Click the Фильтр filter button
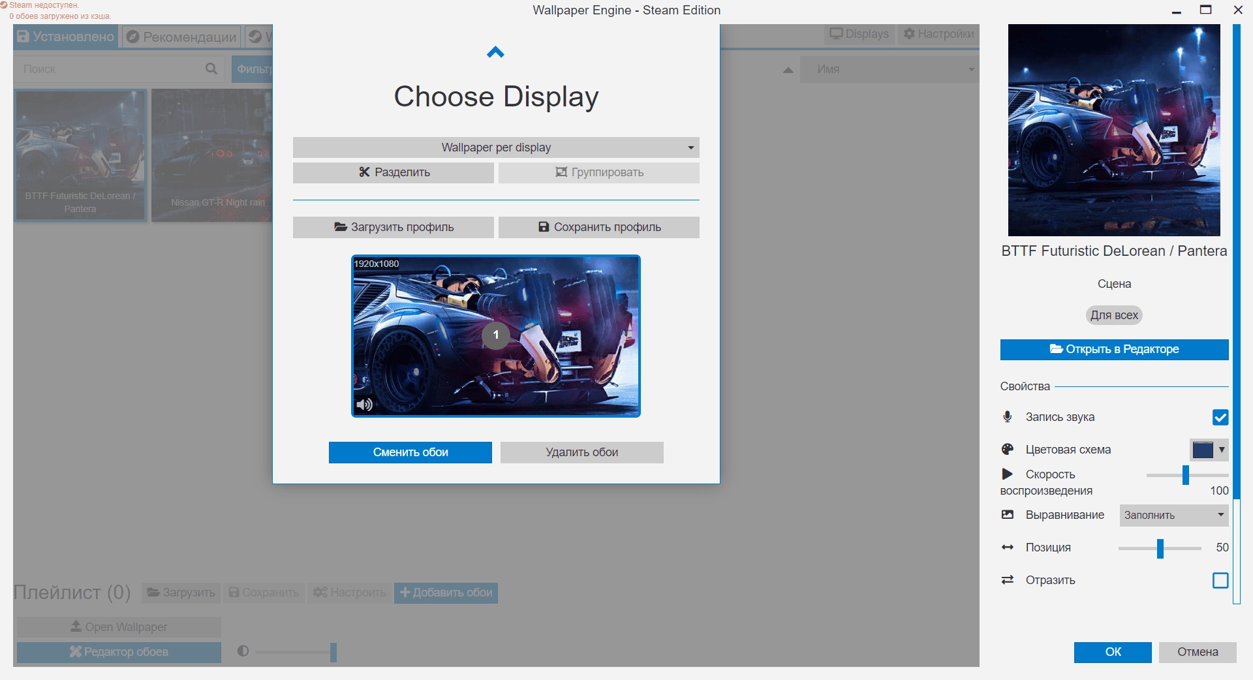The width and height of the screenshot is (1253, 680). pyautogui.click(x=252, y=69)
